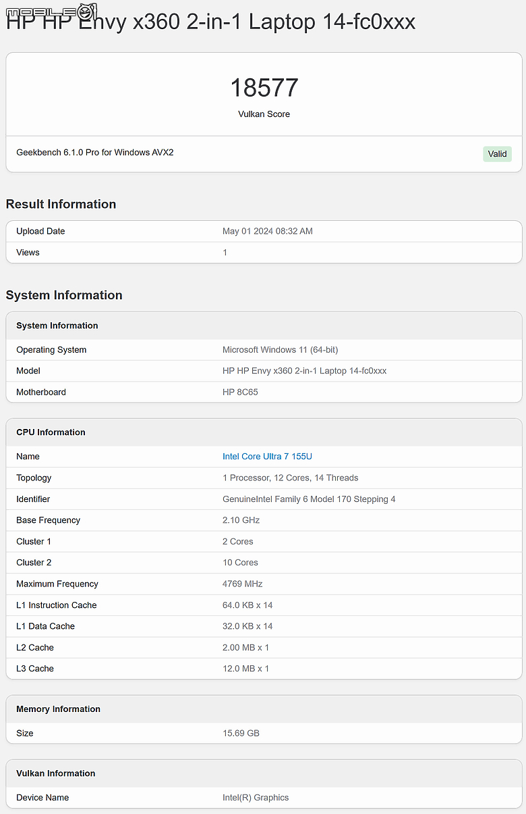Viewport: 526px width, 814px height.
Task: Select the upload date May 01 2024 08:32 AM
Action: pos(268,231)
